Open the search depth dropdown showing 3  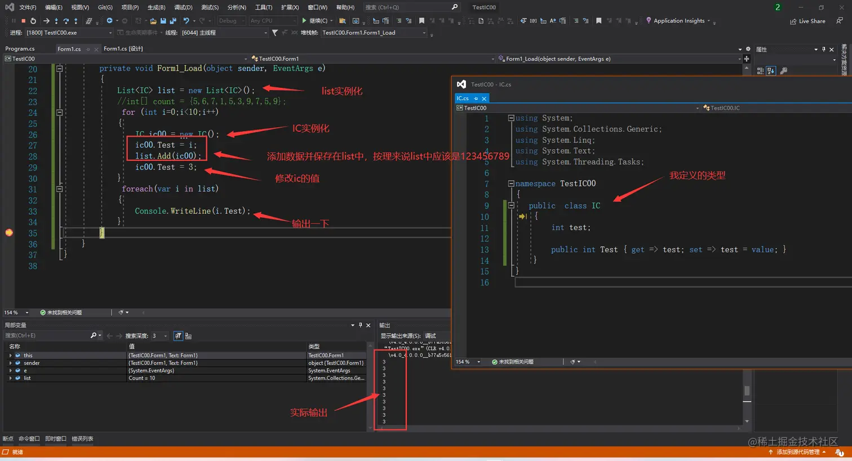[160, 335]
